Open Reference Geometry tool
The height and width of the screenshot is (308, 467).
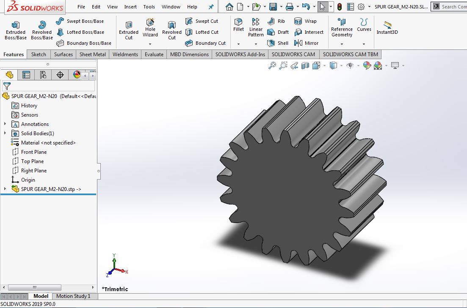coord(342,27)
